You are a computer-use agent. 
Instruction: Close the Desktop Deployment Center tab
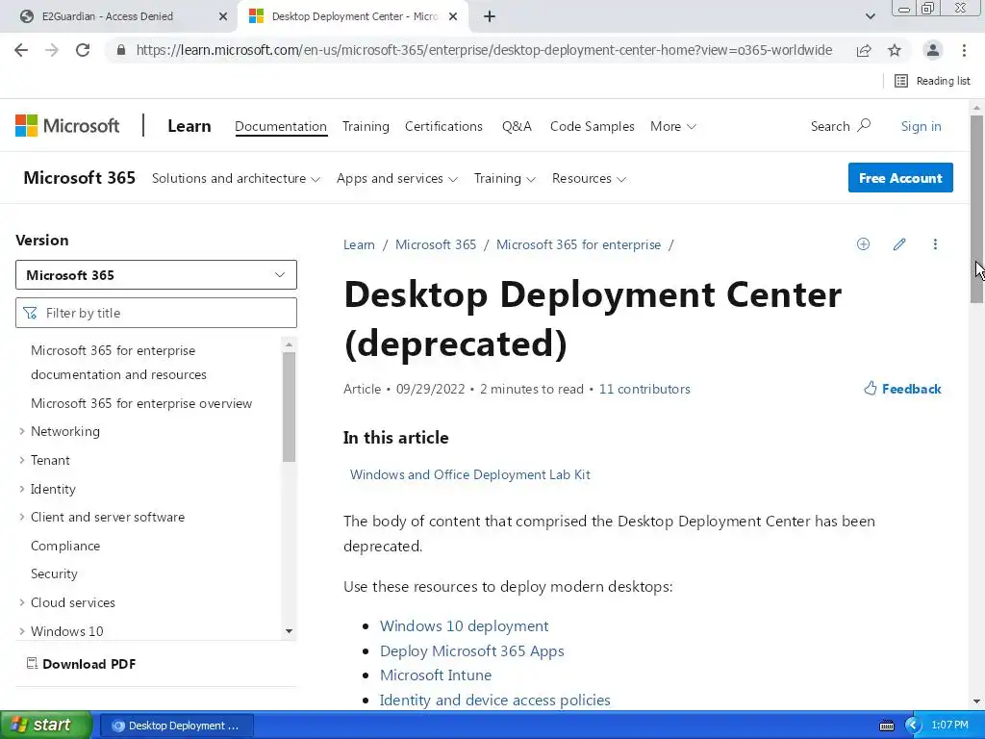453,16
